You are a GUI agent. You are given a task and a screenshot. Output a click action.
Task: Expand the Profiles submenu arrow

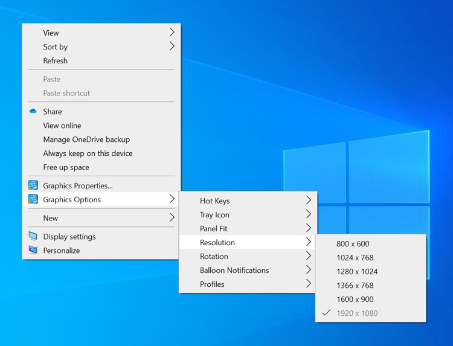(x=309, y=283)
